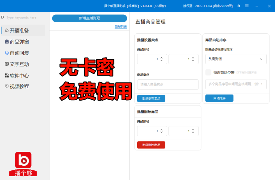The height and width of the screenshot is (180, 275).
Task: Increase first 商品序号 under 批量删除商品
Action: (162, 130)
